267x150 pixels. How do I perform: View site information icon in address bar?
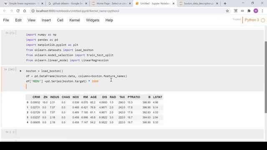click(33, 11)
